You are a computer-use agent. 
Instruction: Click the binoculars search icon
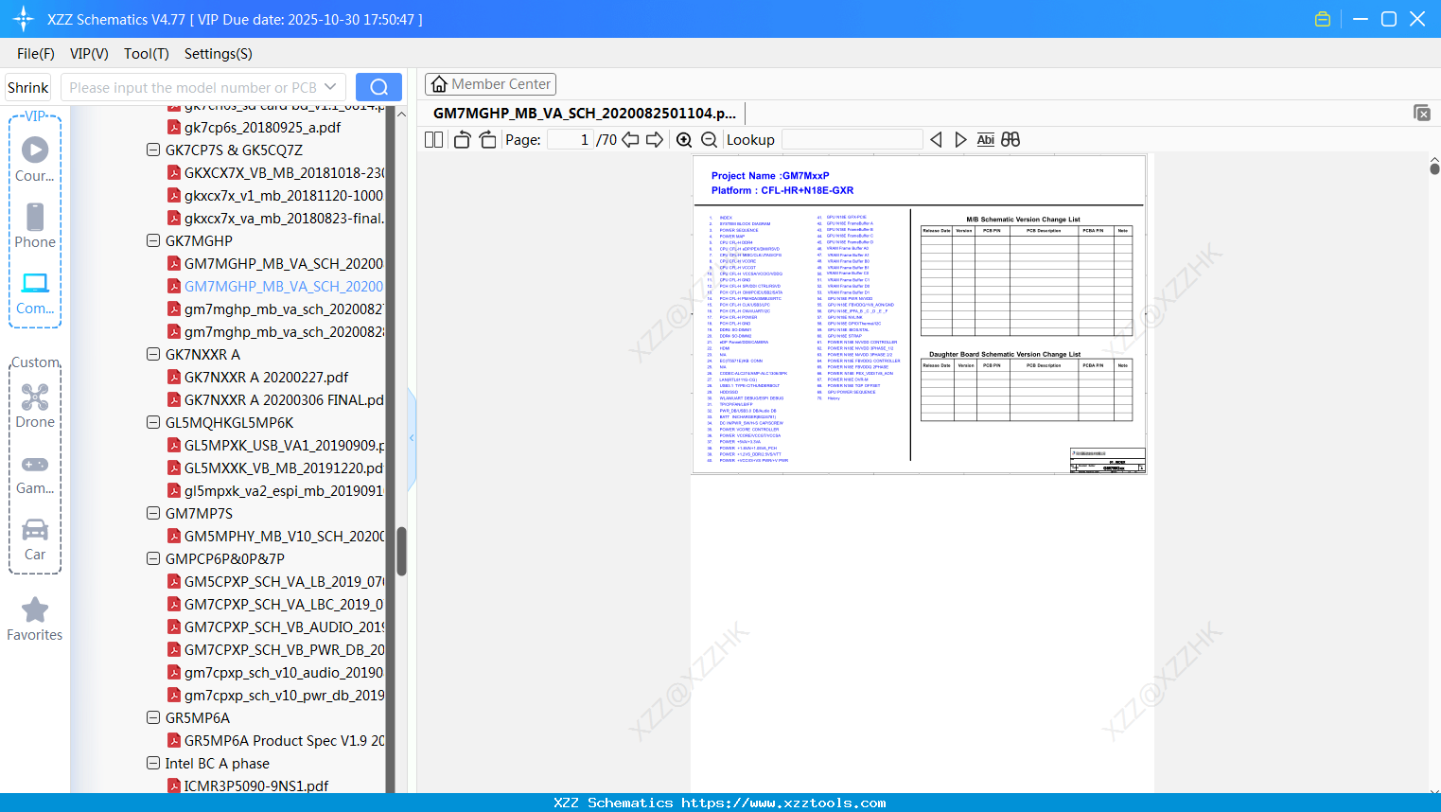[x=1010, y=139]
